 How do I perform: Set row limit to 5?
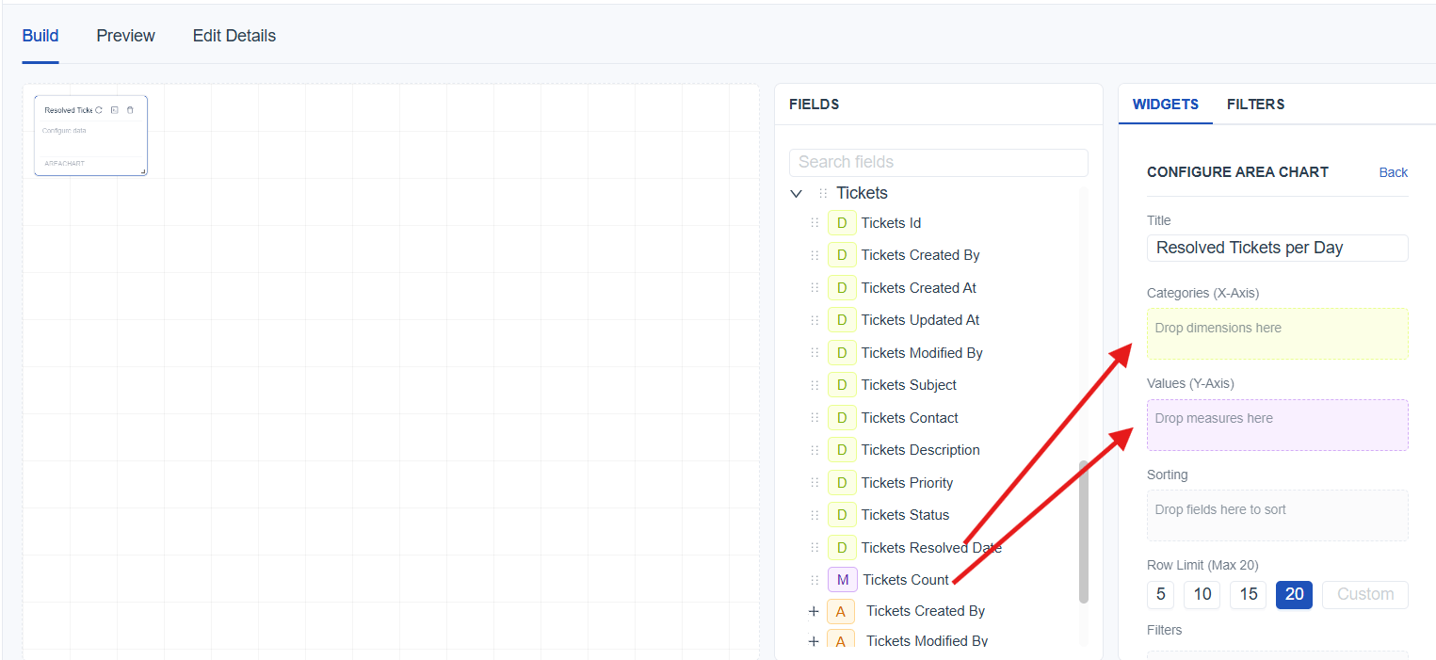1160,594
